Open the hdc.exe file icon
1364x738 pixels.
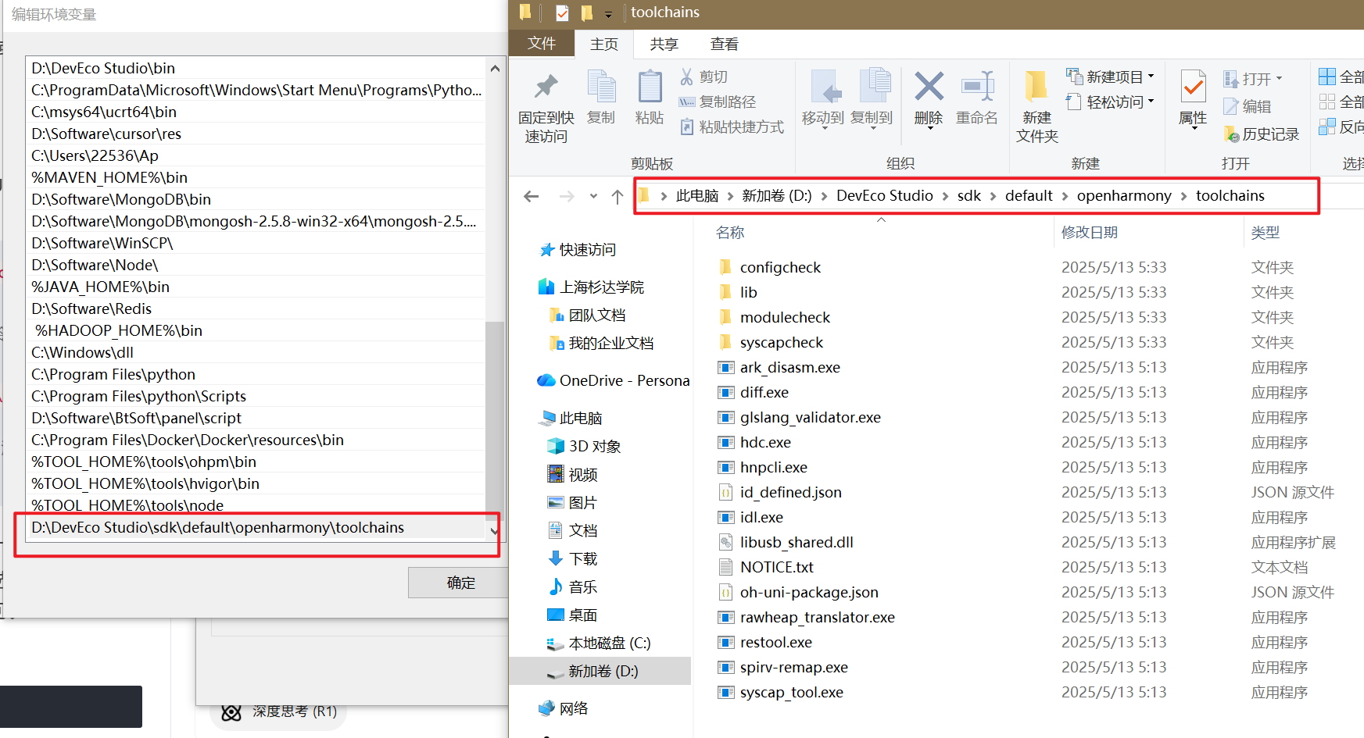click(x=726, y=442)
